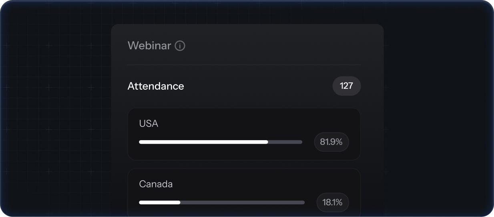Click the gray unfilled part of Canada bar
Image resolution: width=494 pixels, height=217 pixels.
(242, 203)
